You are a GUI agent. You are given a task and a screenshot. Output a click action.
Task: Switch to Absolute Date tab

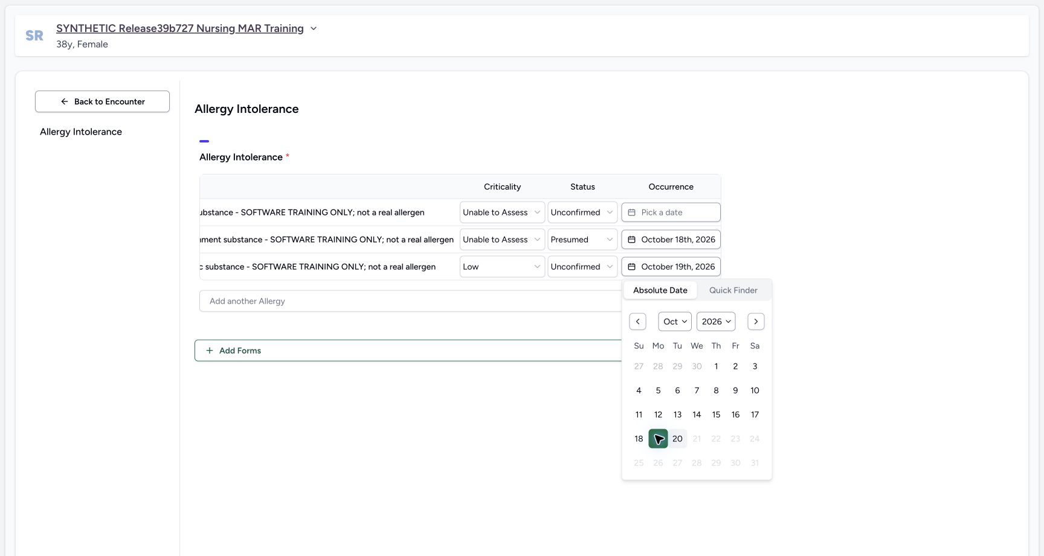(x=660, y=290)
